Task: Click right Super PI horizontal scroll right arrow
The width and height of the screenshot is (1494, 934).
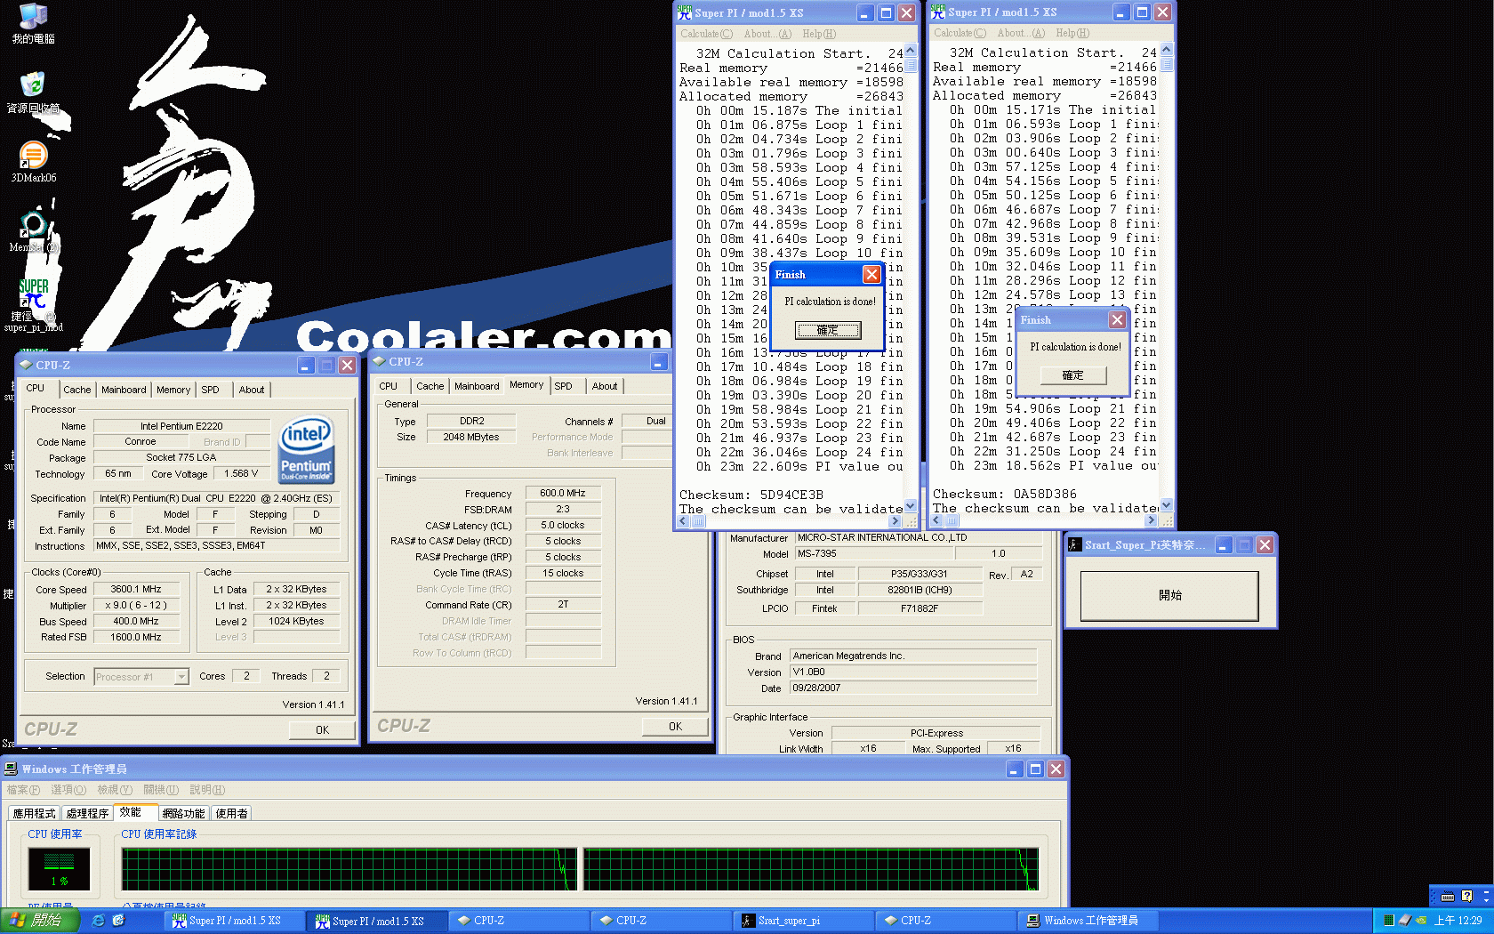Action: pos(1151,520)
